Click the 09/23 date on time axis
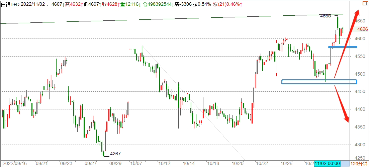The width and height of the screenshot is (370, 167). 66,163
